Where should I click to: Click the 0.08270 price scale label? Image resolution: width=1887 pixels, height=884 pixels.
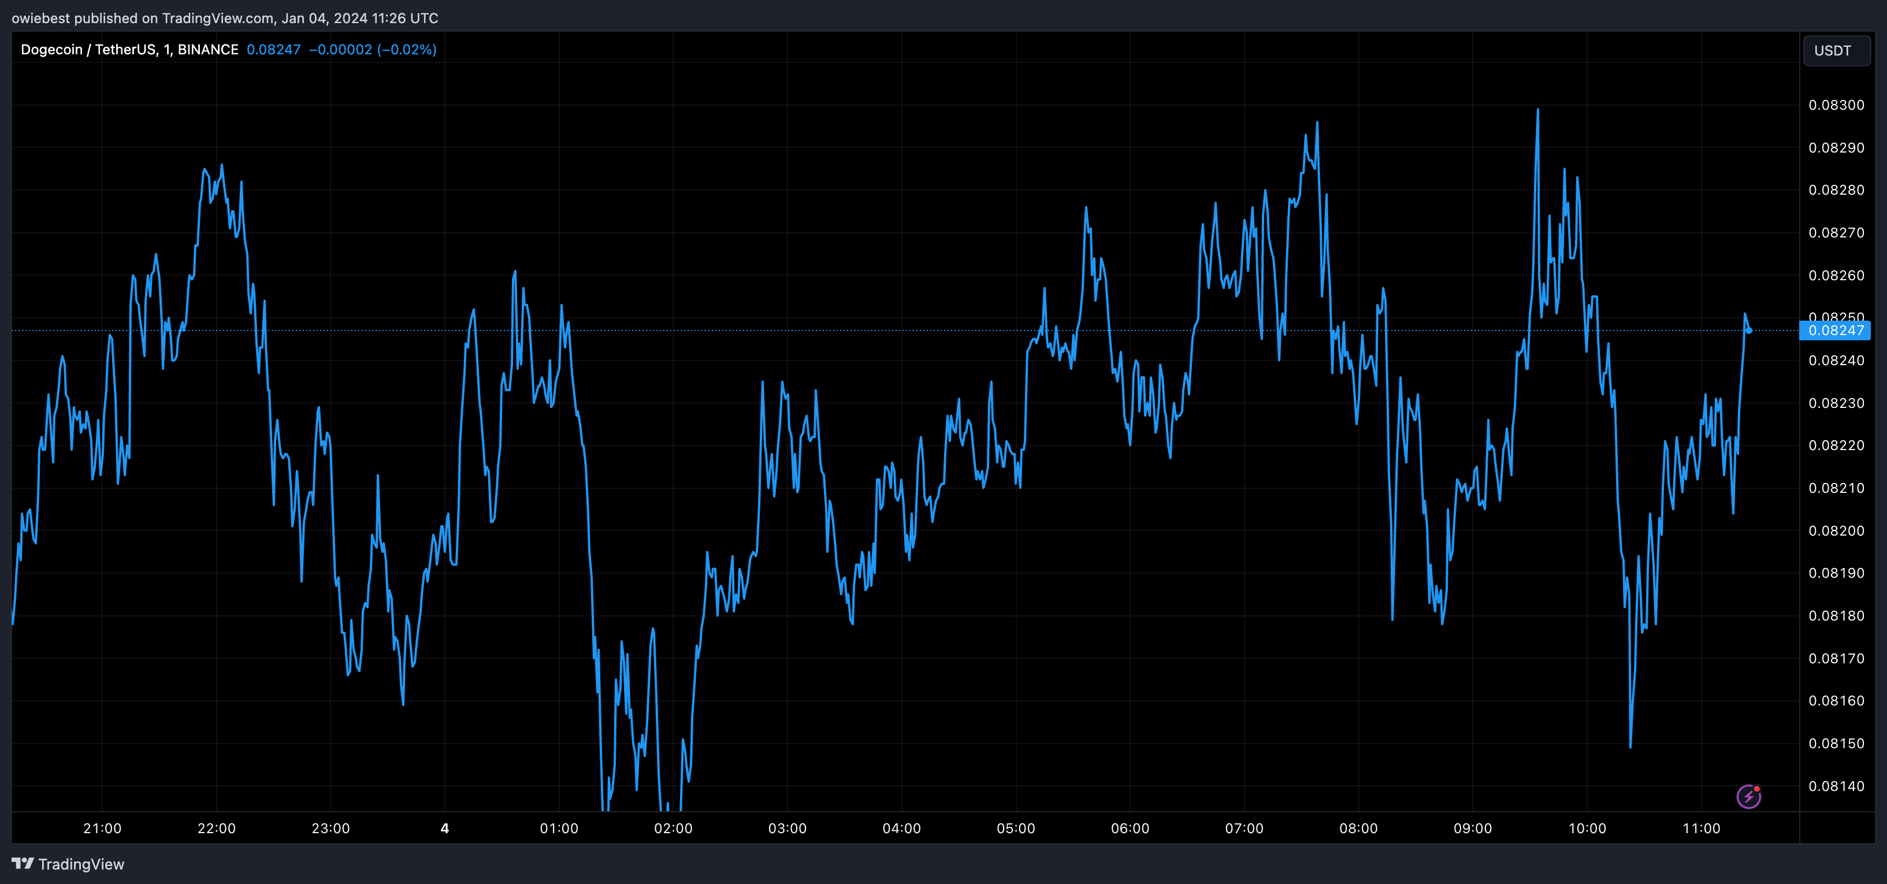point(1836,232)
